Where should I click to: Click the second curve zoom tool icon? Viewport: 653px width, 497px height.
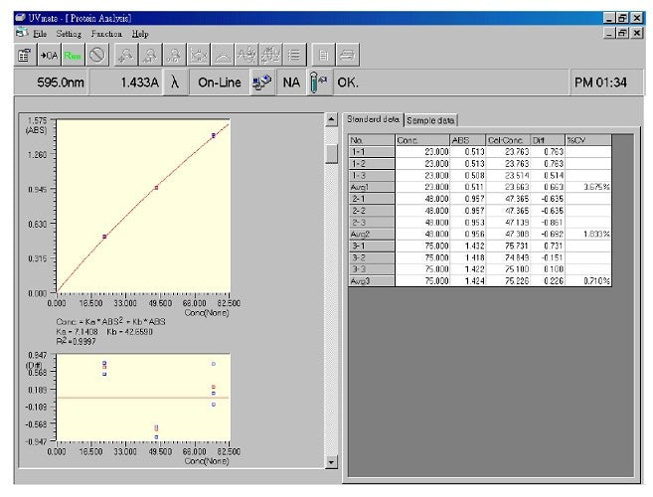point(150,55)
